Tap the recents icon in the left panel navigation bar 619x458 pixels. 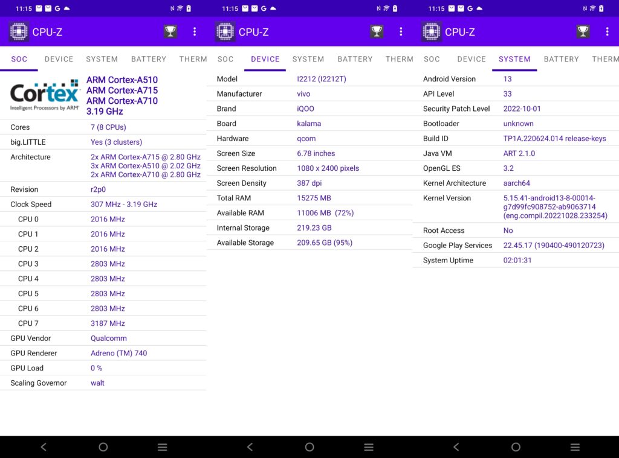point(162,447)
